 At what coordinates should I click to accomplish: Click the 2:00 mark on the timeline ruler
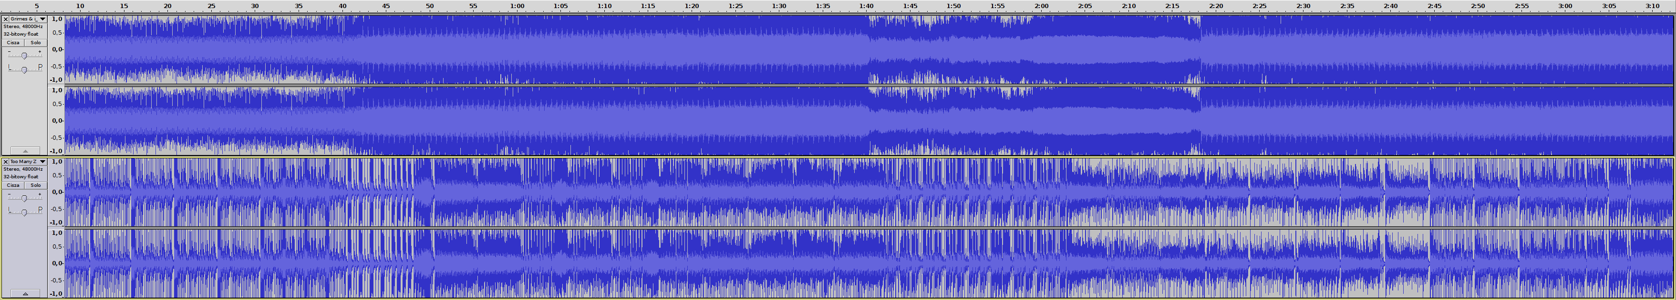tap(1041, 6)
